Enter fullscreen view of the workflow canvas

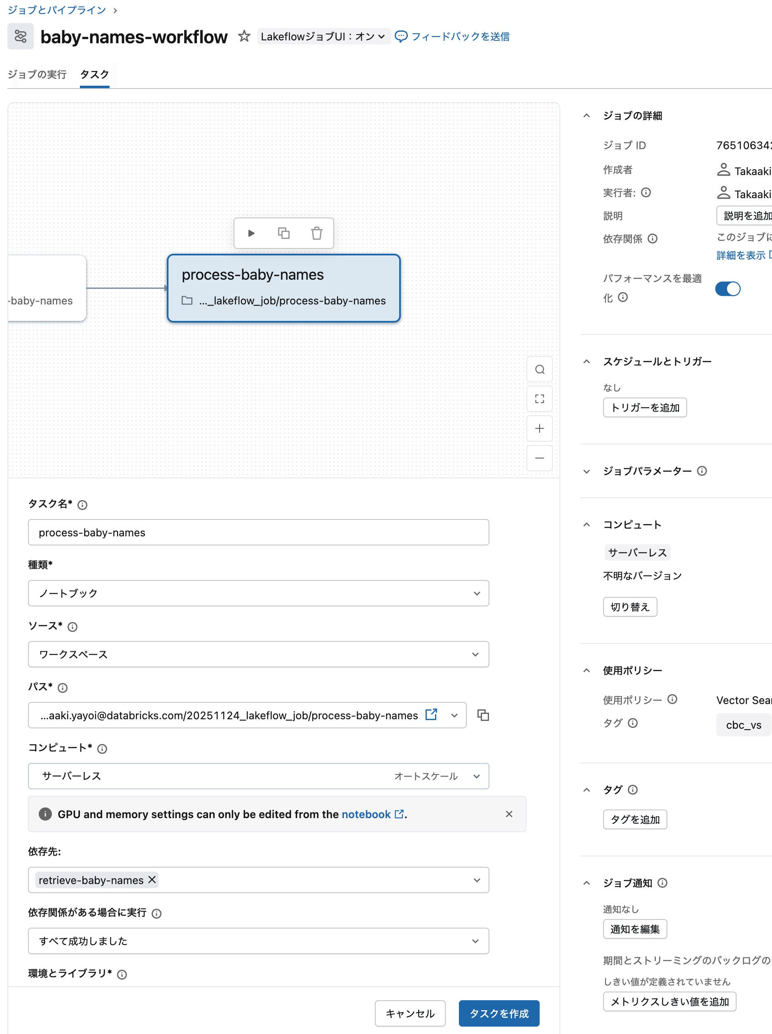pos(539,398)
